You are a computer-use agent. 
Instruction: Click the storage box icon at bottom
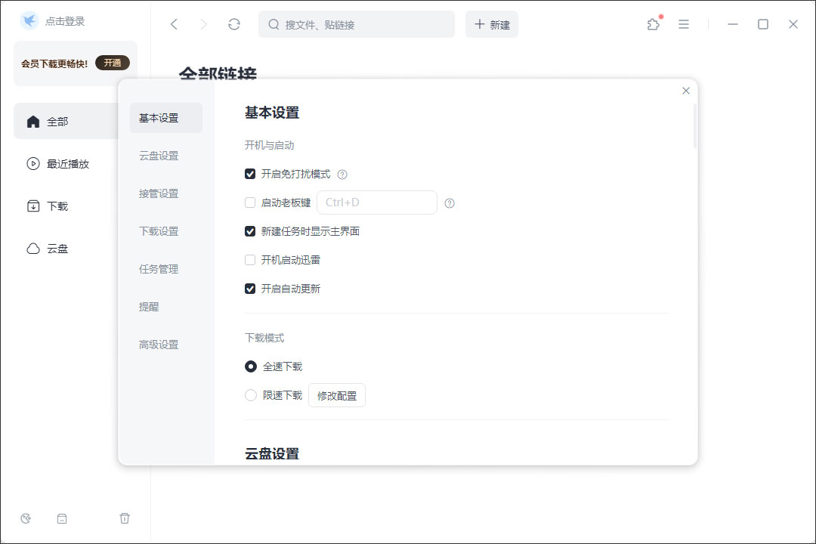(62, 518)
